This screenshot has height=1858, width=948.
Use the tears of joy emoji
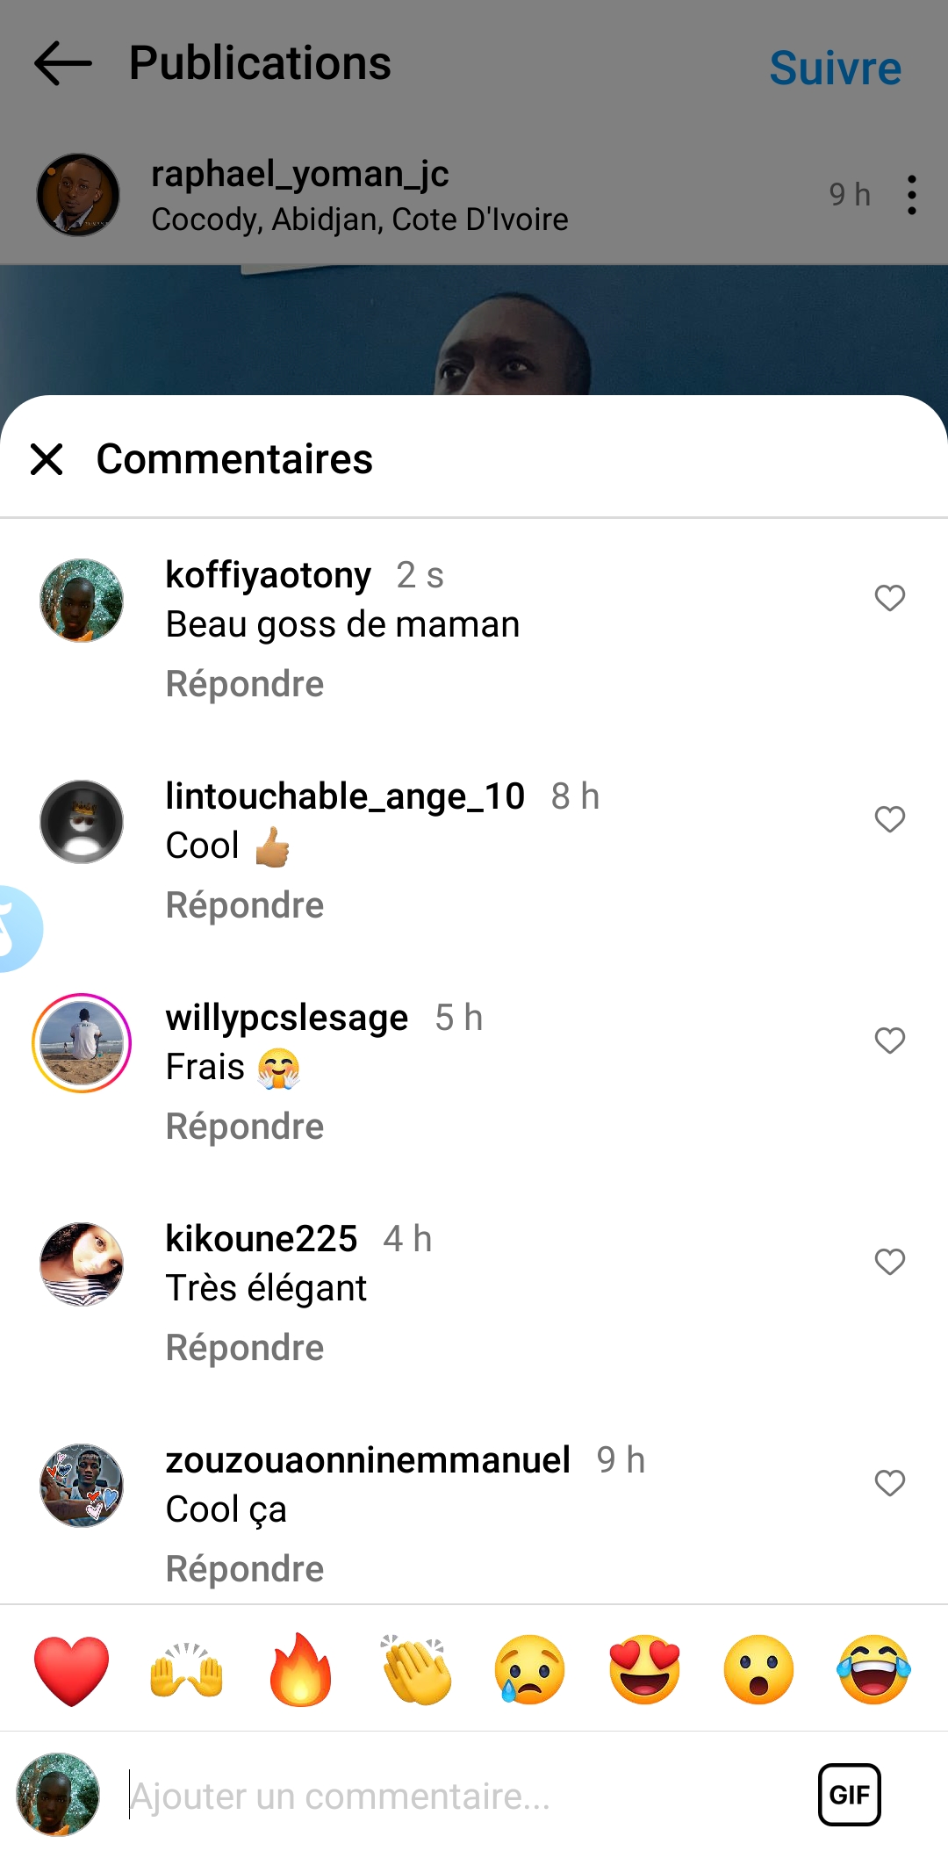[873, 1670]
